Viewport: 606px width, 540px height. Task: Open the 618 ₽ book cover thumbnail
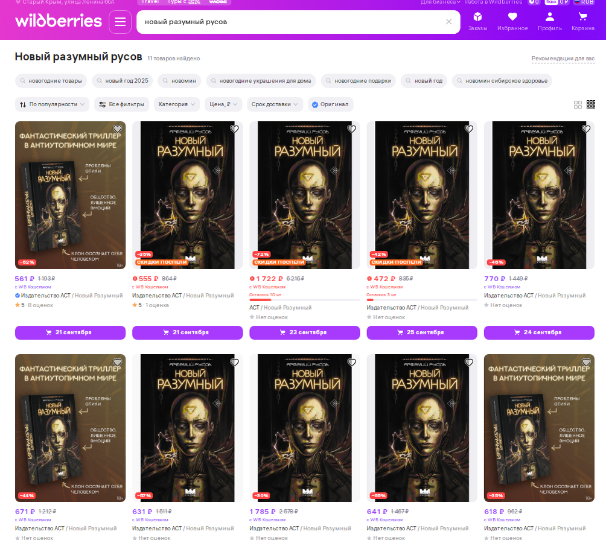[539, 428]
